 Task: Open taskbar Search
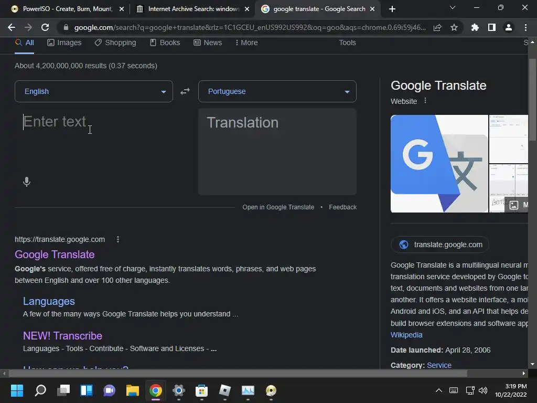40,390
